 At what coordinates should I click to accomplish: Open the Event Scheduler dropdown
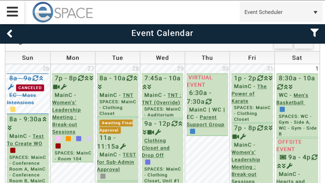click(x=281, y=12)
